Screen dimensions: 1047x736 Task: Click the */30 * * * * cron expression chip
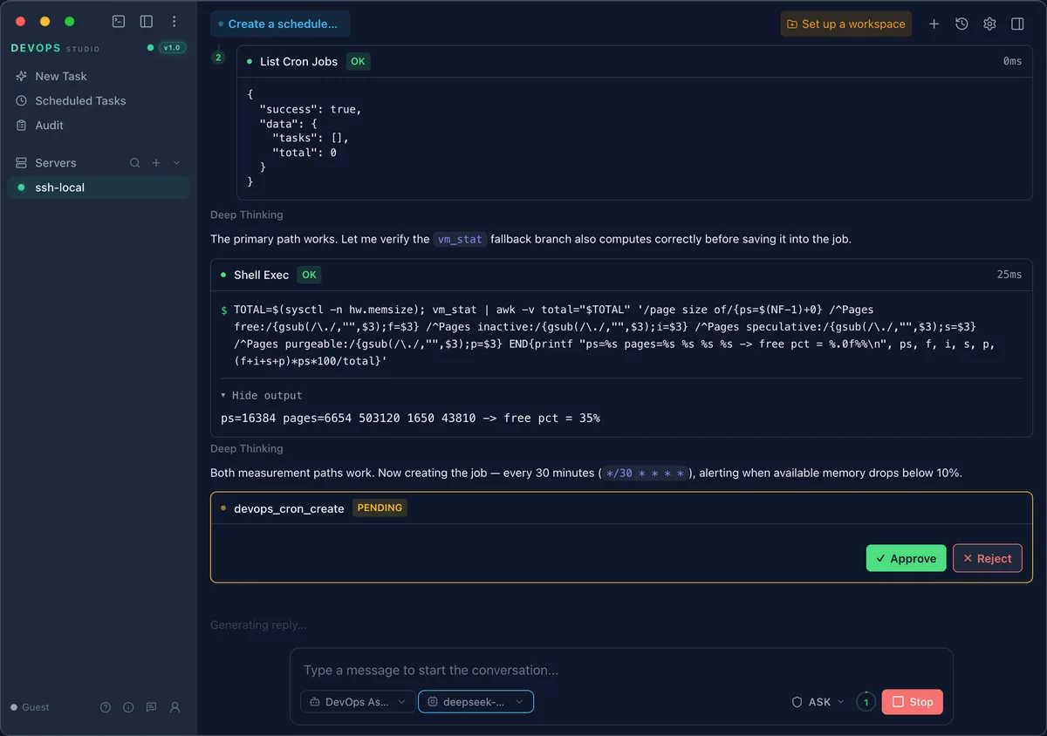point(647,473)
